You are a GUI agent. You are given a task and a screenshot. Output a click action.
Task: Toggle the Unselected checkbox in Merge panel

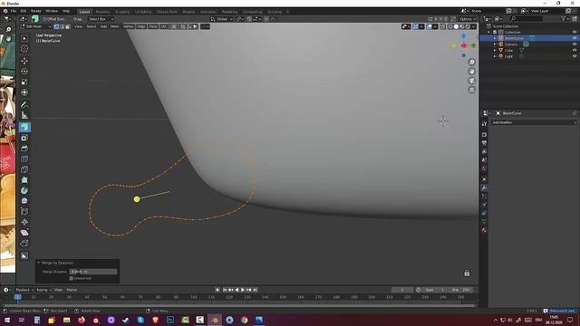click(x=72, y=278)
